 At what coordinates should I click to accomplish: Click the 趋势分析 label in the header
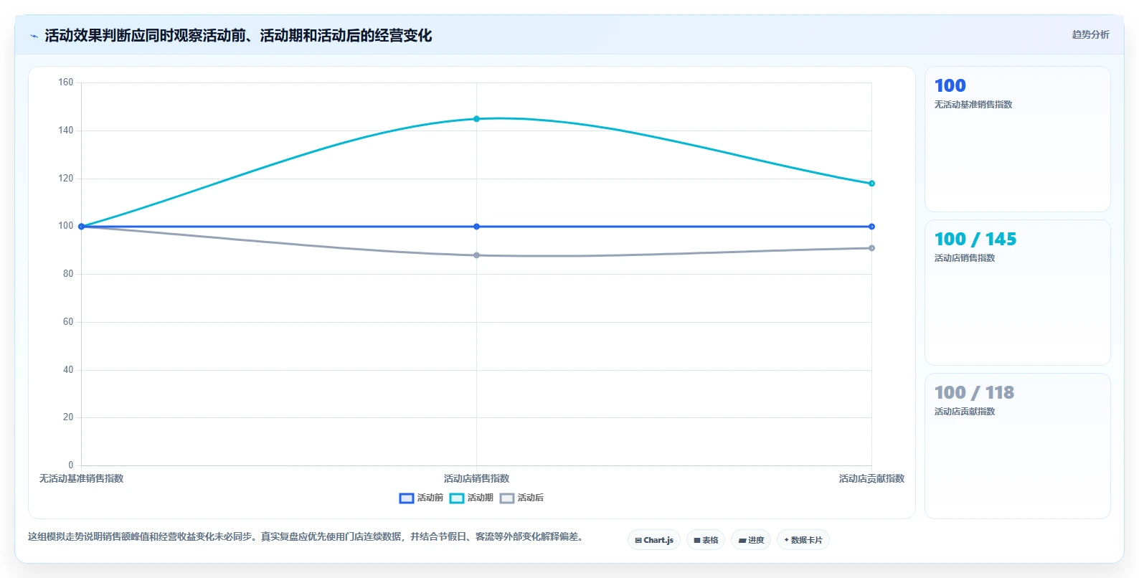pos(1090,34)
